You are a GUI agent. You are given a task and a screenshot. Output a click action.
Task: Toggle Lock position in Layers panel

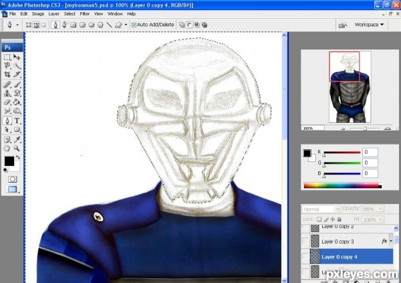point(332,219)
